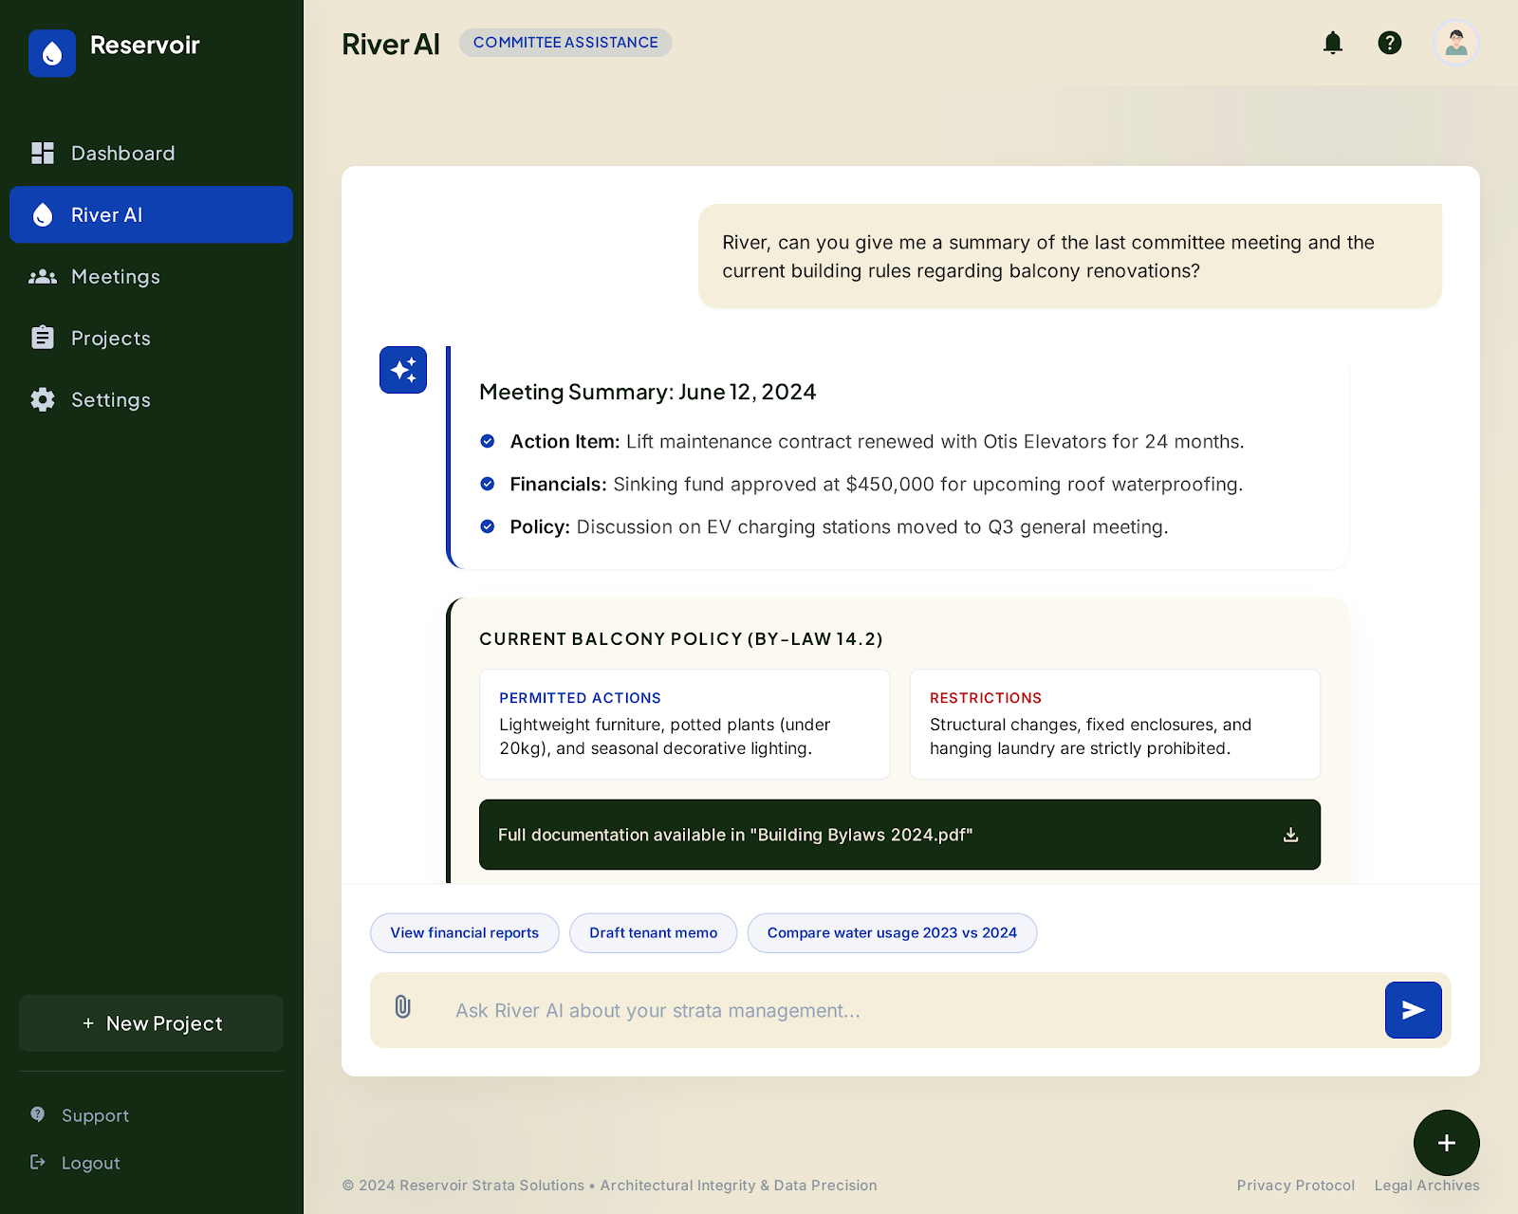Open the Meetings section

115,277
